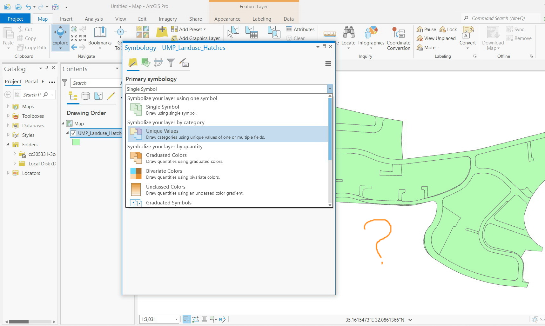
Task: Open the Primary symbology dropdown
Action: (x=329, y=89)
